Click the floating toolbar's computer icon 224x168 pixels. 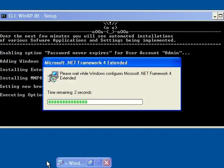tap(61, 162)
